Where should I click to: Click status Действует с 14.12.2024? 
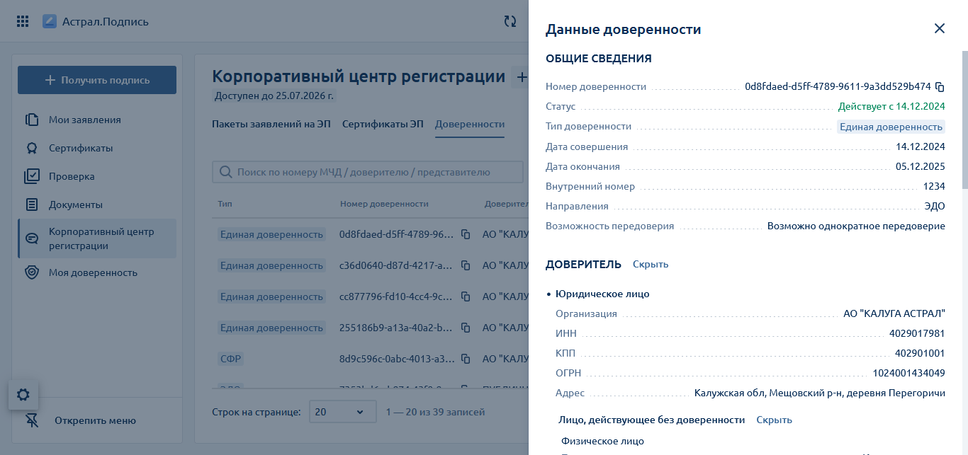[891, 107]
